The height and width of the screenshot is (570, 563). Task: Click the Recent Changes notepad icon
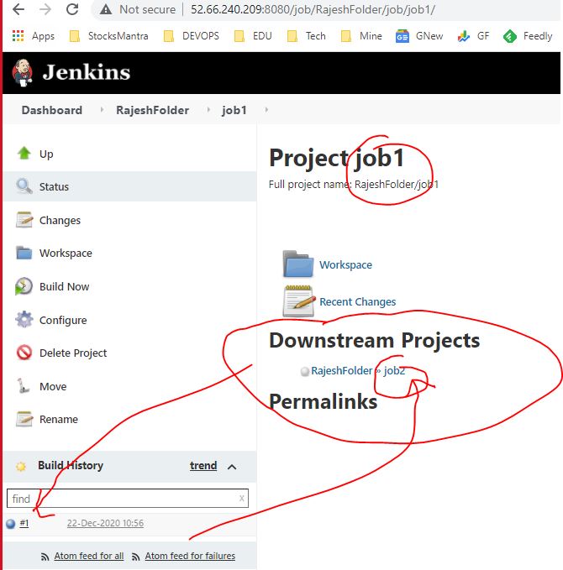(x=298, y=301)
